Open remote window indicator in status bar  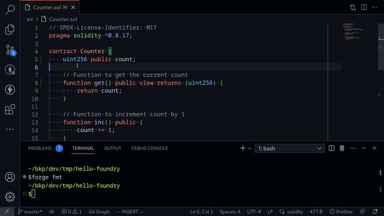click(x=7, y=212)
